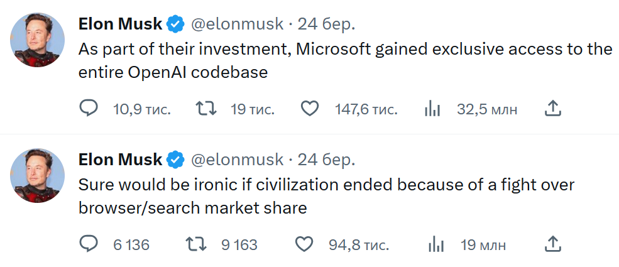Open the 24 бер. timestamp of second tweet
Viewport: 619px width, 267px height.
[326, 160]
